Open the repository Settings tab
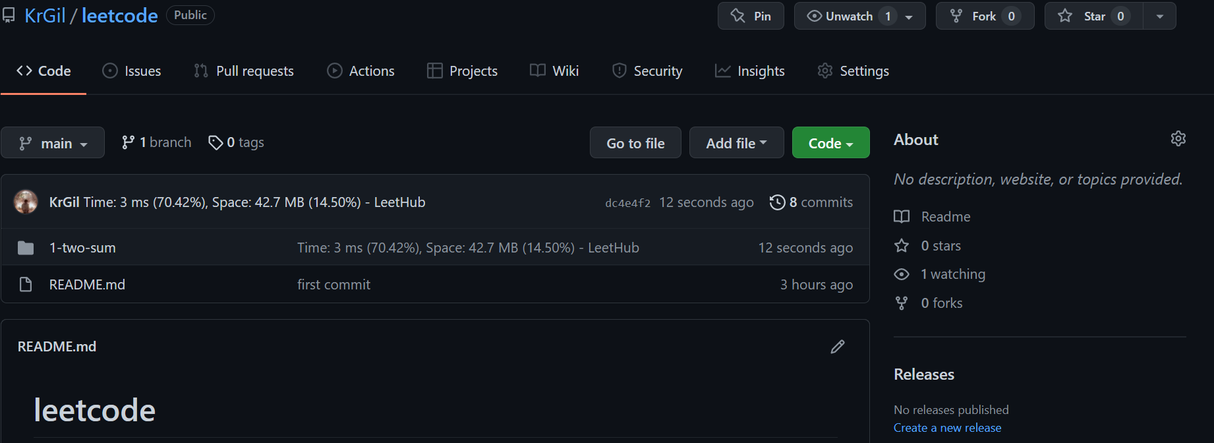The height and width of the screenshot is (443, 1214). point(853,71)
